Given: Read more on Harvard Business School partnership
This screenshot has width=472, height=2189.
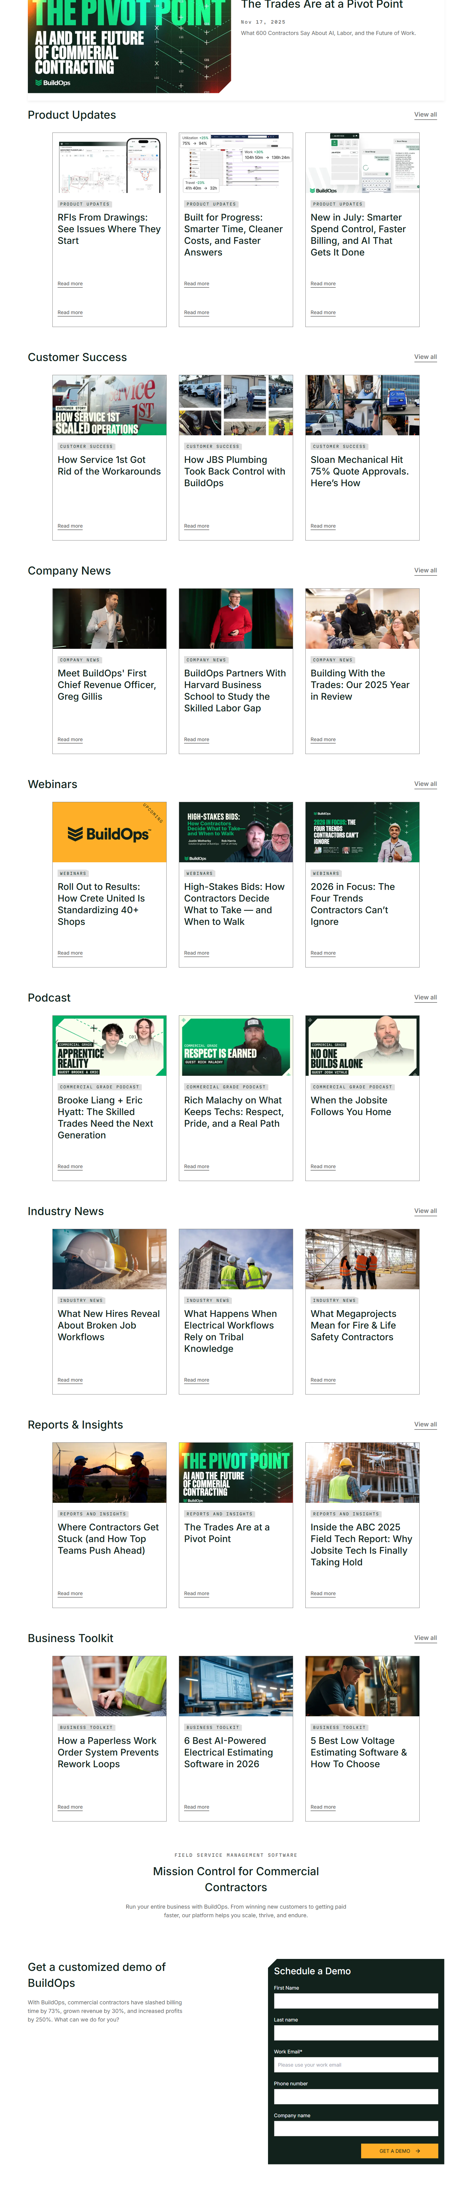Looking at the screenshot, I should pos(197,739).
